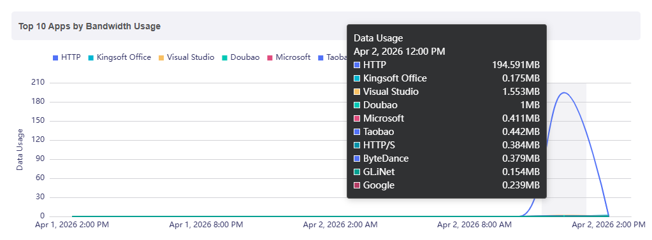The width and height of the screenshot is (652, 240).
Task: Toggle Visual Studio legend entry
Action: coord(186,57)
